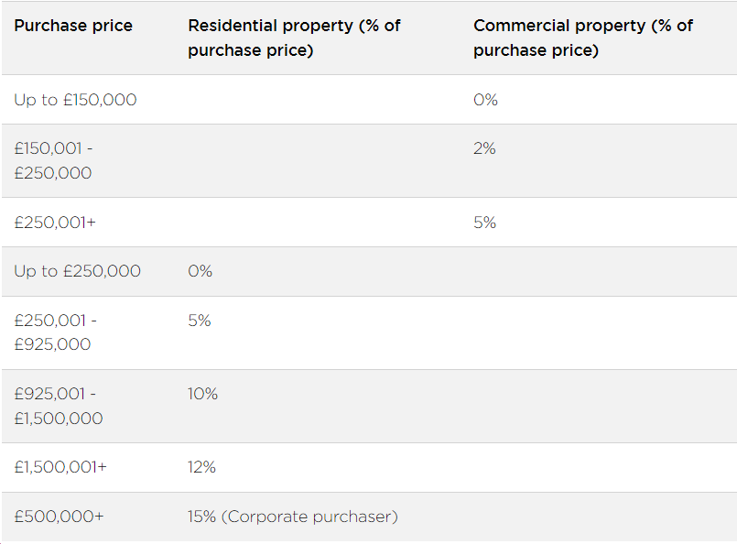The height and width of the screenshot is (544, 737).
Task: Click the residential 5% rate value
Action: (x=199, y=321)
